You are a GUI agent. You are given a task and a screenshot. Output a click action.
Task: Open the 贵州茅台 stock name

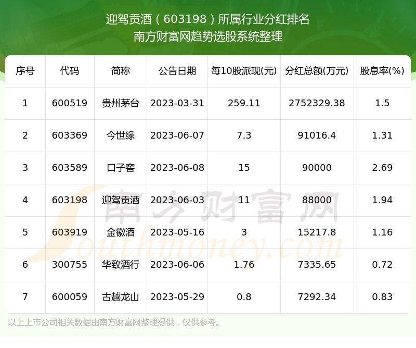click(x=121, y=103)
